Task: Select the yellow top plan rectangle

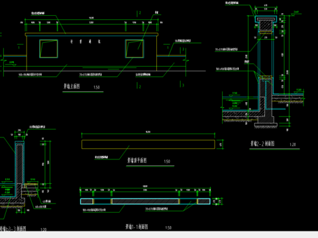Action: click(148, 144)
